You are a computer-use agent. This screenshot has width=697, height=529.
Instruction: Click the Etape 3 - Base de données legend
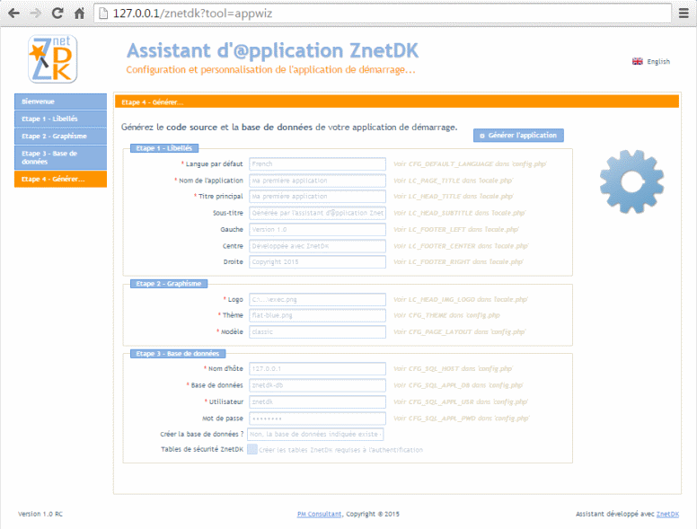(178, 354)
